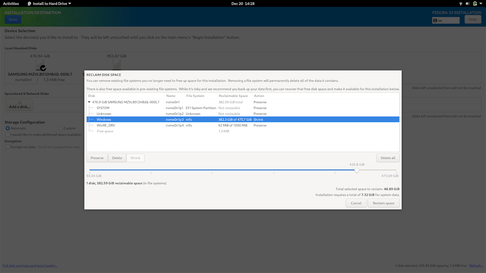
Task: Select the Free space row
Action: coord(243,131)
